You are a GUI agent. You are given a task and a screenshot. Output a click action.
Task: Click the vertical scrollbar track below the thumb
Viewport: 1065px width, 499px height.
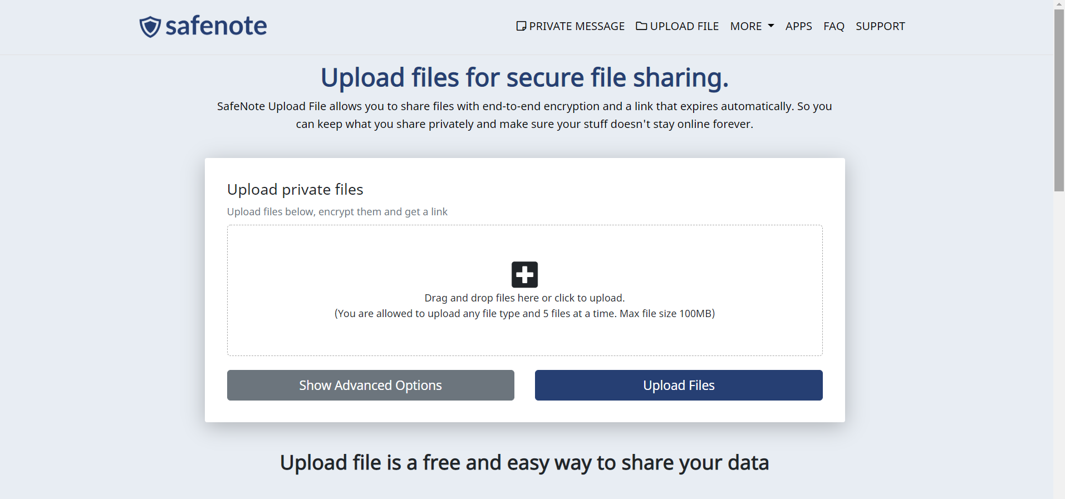1059,345
